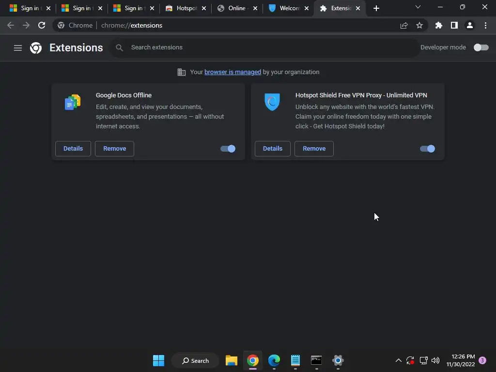Reload the page with the refresh icon
The image size is (496, 372).
[42, 25]
